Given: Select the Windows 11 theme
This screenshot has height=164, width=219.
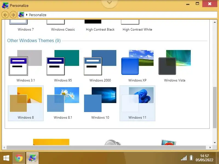Looking at the screenshot, I should (137, 103).
